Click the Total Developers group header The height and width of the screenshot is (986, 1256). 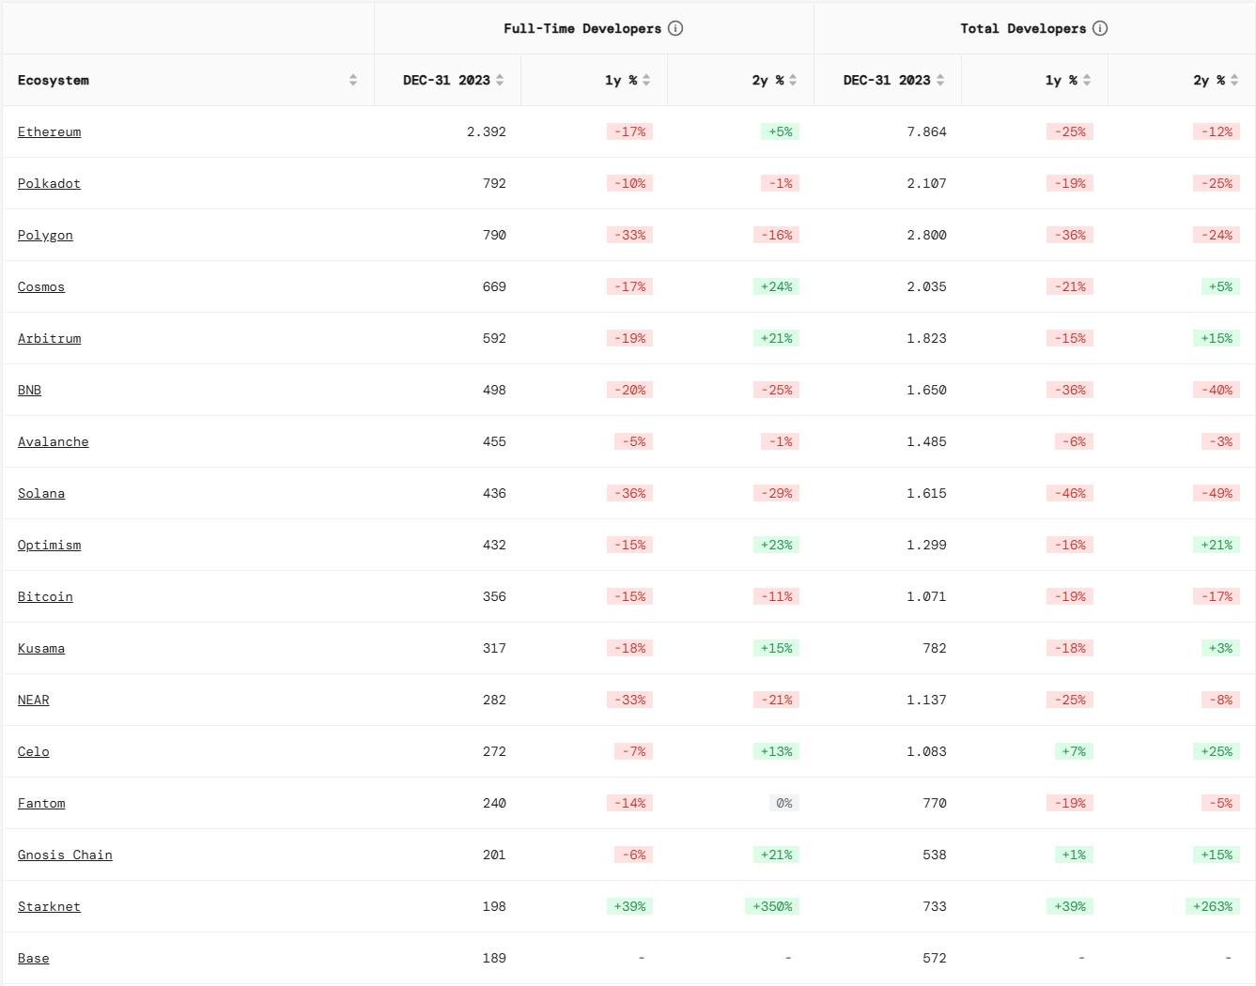[x=1023, y=28]
